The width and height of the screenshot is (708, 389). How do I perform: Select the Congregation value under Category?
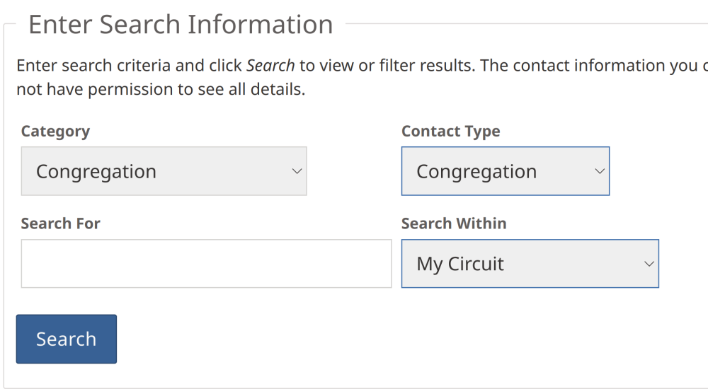(96, 172)
